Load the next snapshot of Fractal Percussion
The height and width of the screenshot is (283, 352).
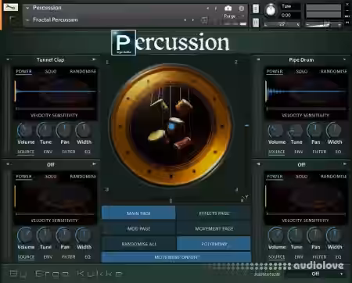[193, 20]
